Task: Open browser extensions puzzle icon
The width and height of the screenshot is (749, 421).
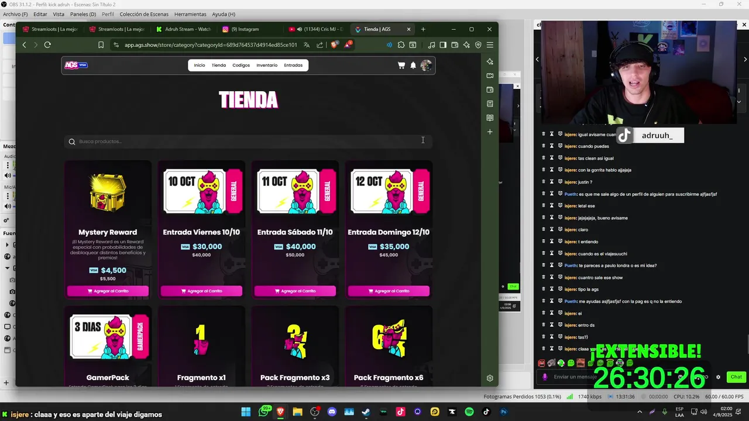Action: [401, 45]
